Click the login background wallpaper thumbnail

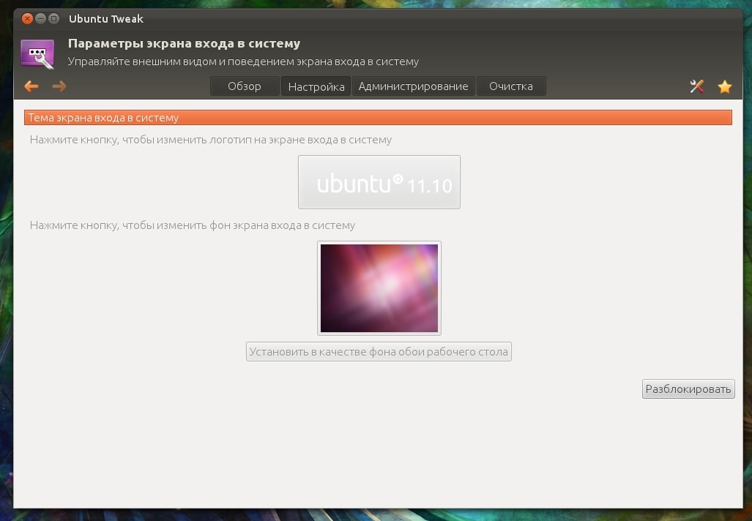pyautogui.click(x=379, y=288)
